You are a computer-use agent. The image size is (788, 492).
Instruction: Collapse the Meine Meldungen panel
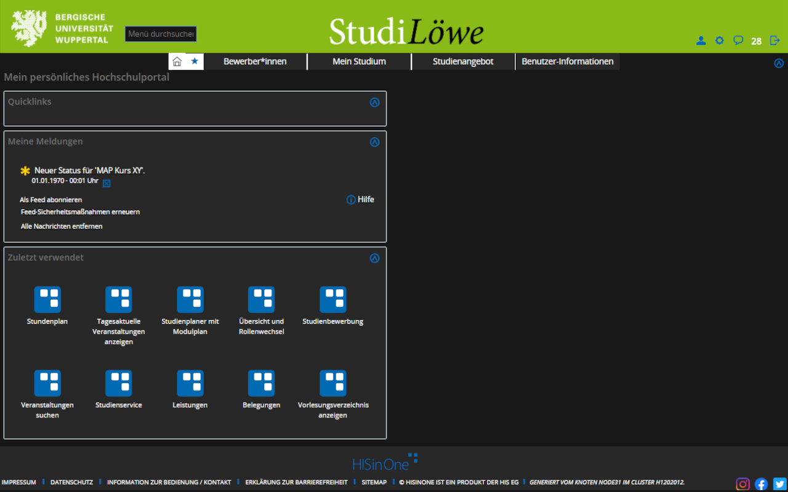(x=374, y=142)
